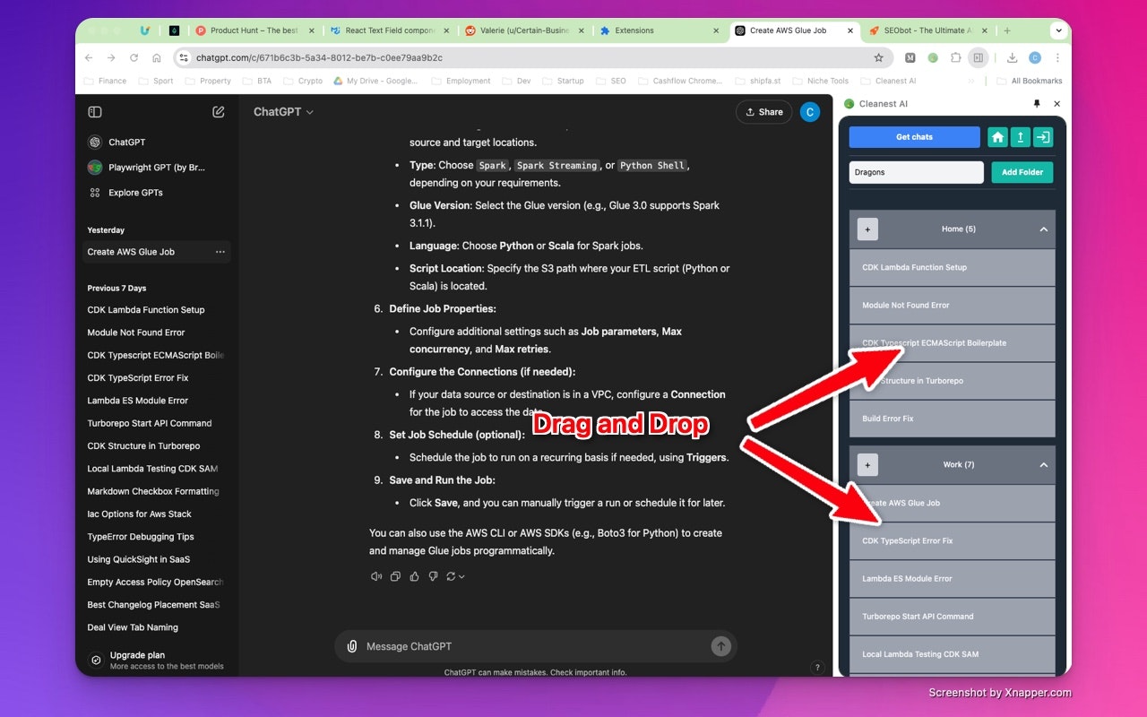Viewport: 1147px width, 717px height.
Task: Open the Finance bookmarks folder
Action: (105, 81)
